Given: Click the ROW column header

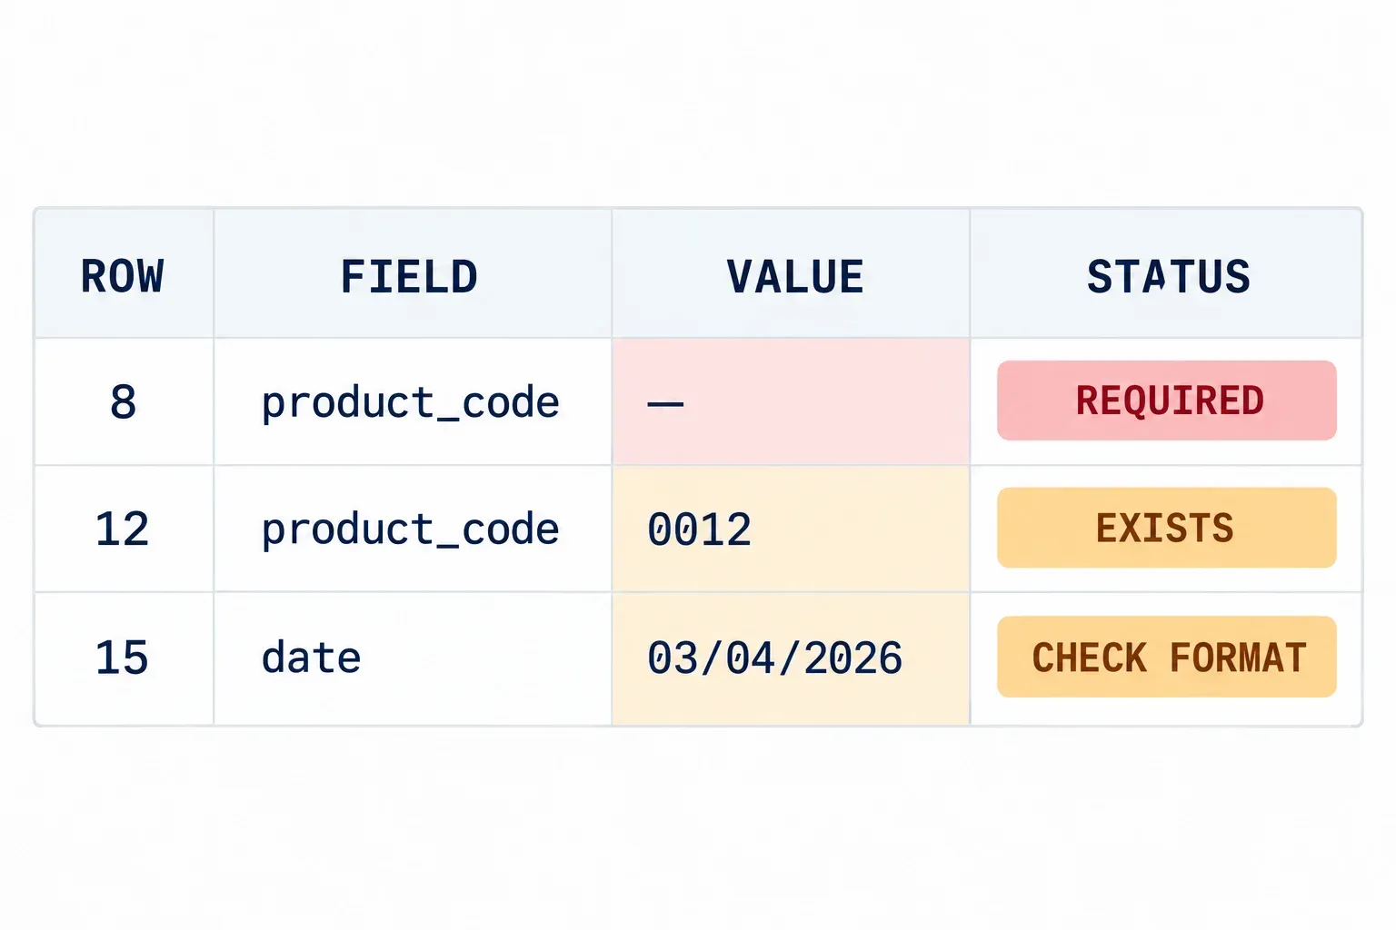Looking at the screenshot, I should click(124, 275).
